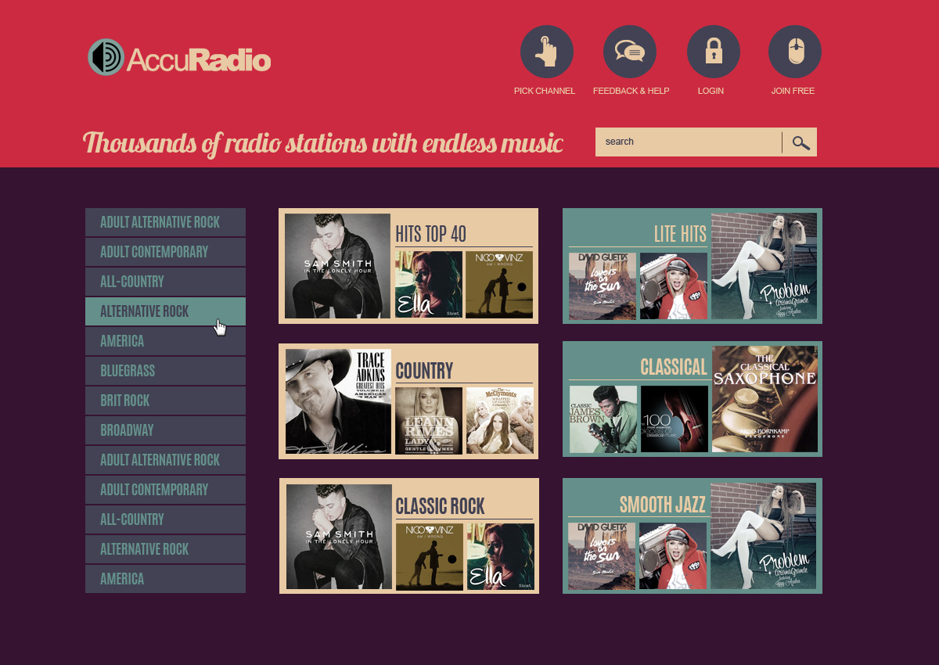Select Bluegrass in the channel list
Viewport: 939px width, 665px height.
coord(165,371)
